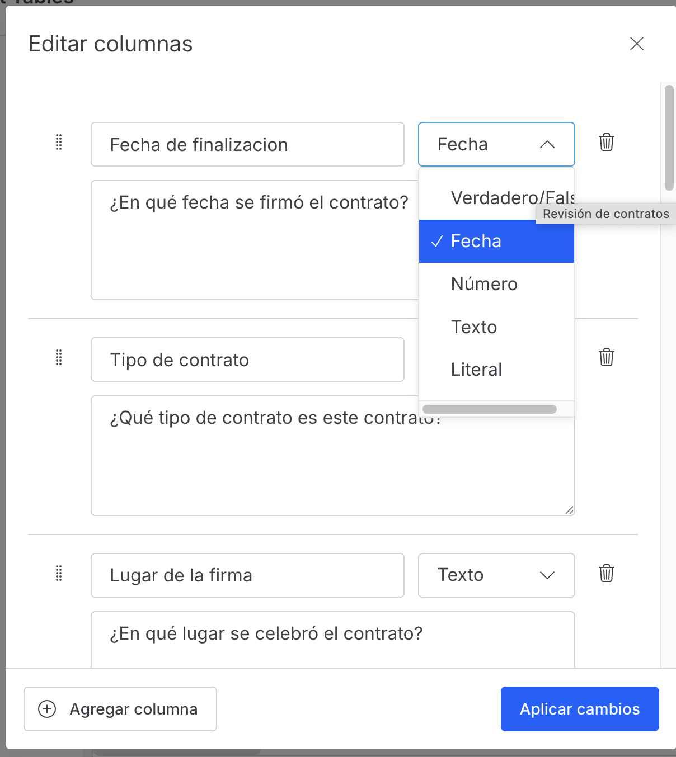Choose the checked Fecha option
The height and width of the screenshot is (757, 676).
point(496,241)
